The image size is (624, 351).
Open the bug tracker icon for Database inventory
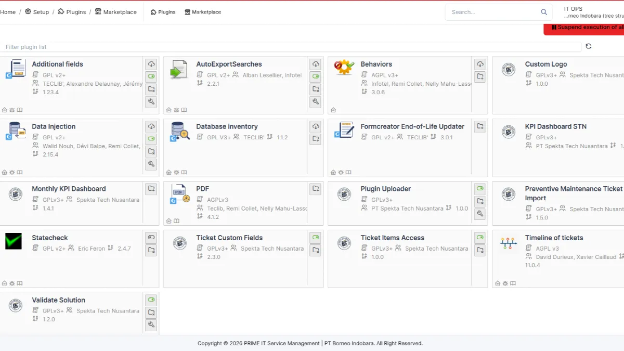tap(176, 173)
